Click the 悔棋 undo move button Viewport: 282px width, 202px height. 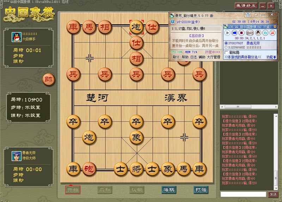click(x=169, y=190)
